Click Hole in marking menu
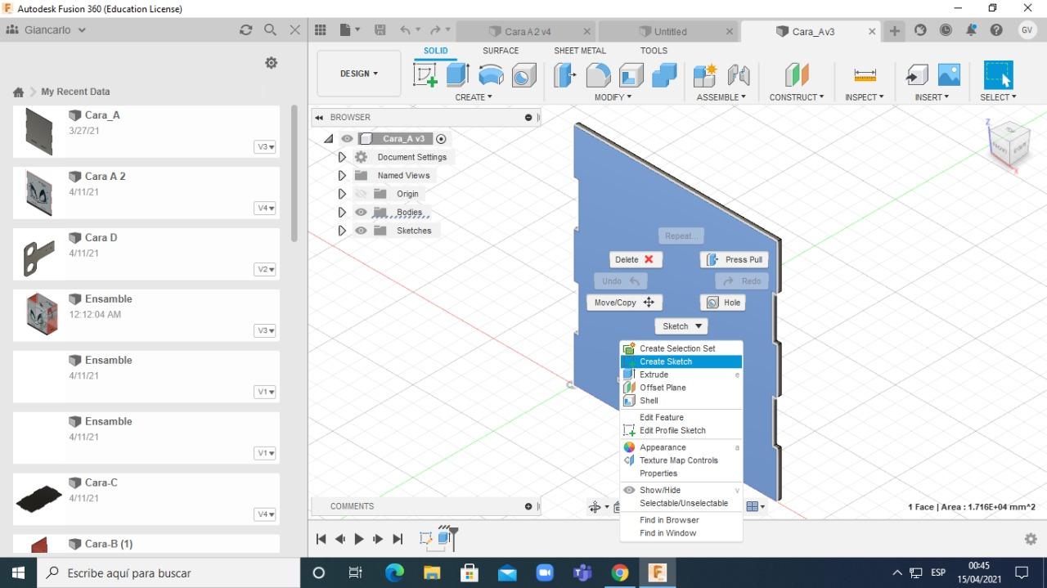1047x588 pixels. click(x=723, y=303)
